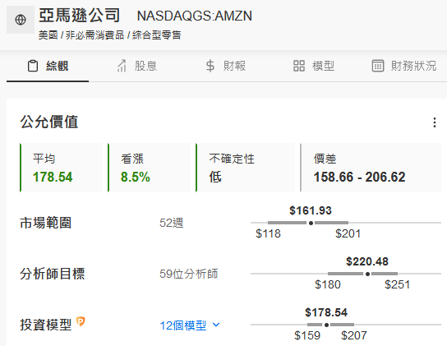Click the $159 model low label
Image resolution: width=447 pixels, height=346 pixels.
307,335
